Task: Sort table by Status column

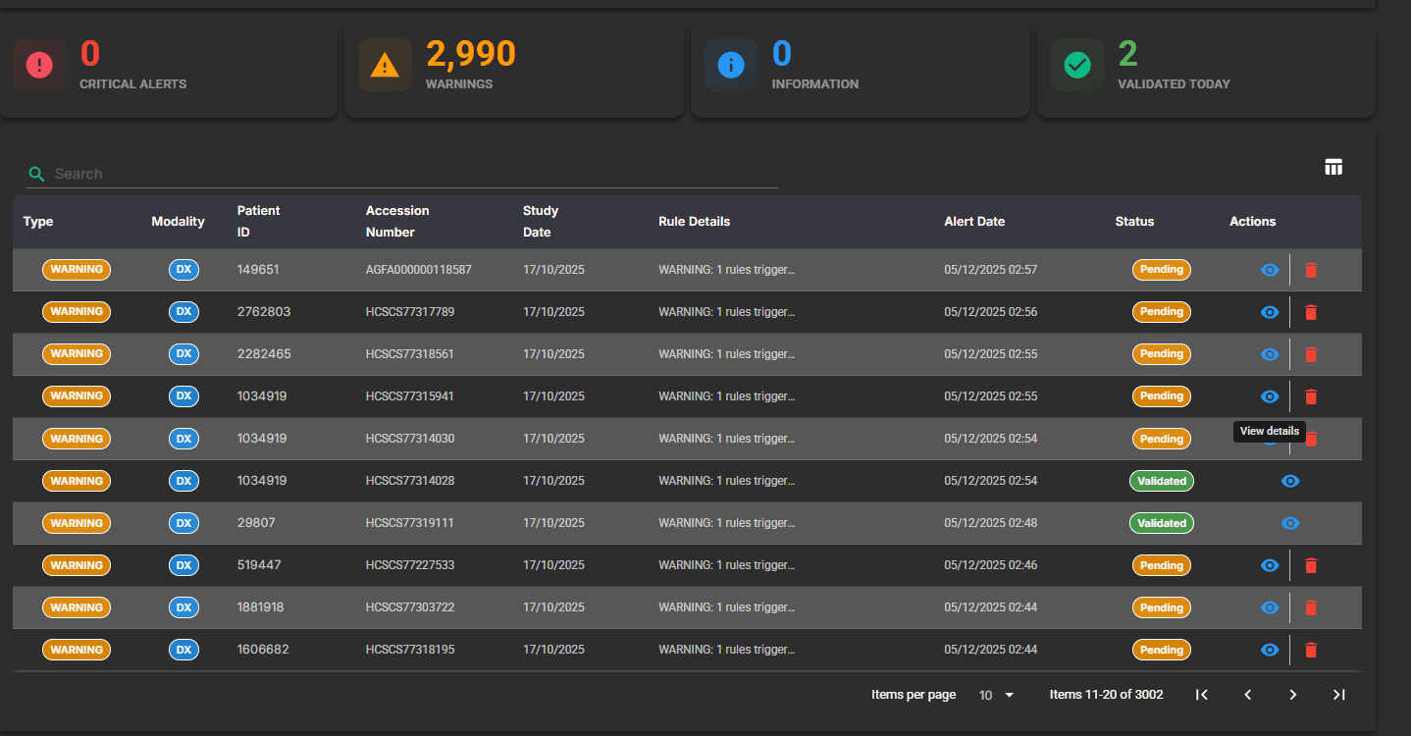Action: (1134, 222)
